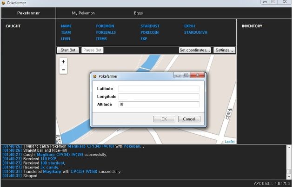Open the Leaflet attribution link
This screenshot has width=293, height=187.
(x=230, y=142)
